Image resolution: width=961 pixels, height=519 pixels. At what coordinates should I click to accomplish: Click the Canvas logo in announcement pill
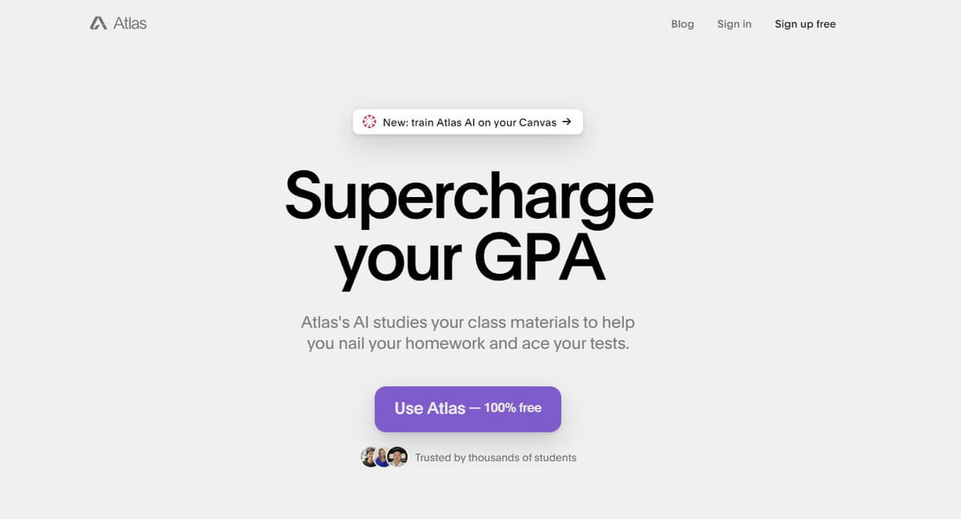point(369,122)
